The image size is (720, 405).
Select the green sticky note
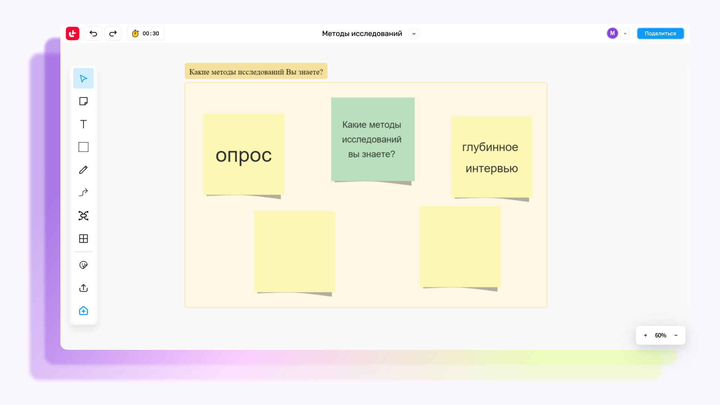point(372,139)
